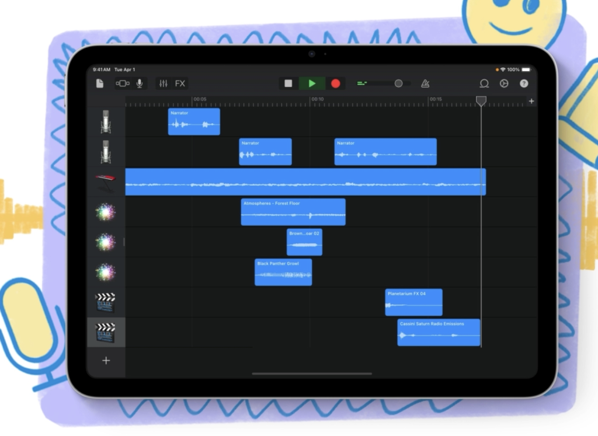Adjust the master volume slider knob
The width and height of the screenshot is (598, 436).
pos(398,83)
